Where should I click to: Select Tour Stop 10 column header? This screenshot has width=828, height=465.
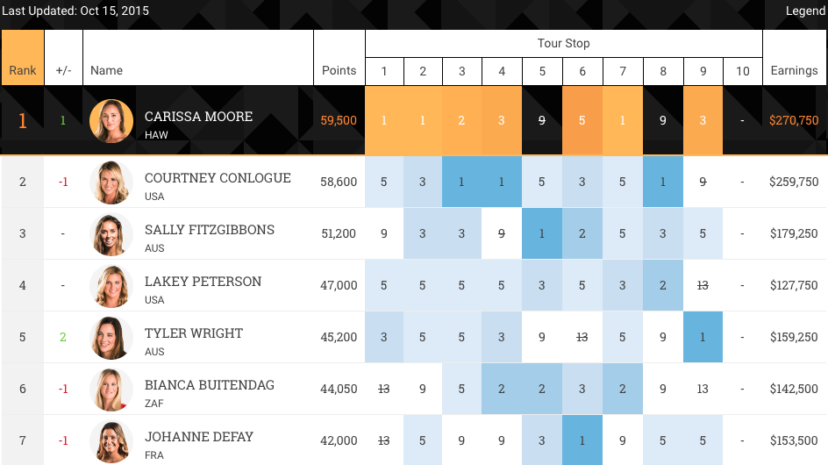pos(742,71)
